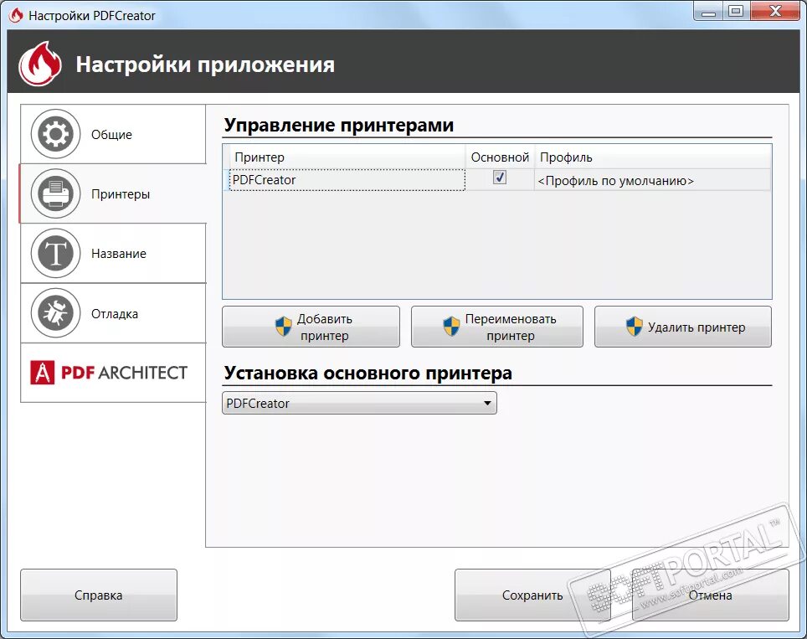
Task: Click the Добавить принтер button text
Action: [x=324, y=327]
